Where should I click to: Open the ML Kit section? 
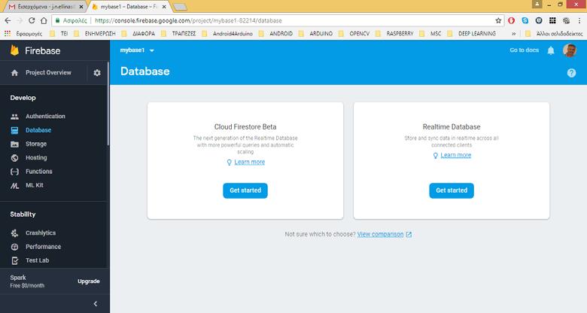pos(35,185)
